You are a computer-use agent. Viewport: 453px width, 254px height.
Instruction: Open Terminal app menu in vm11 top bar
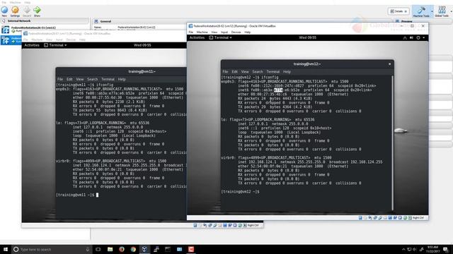55,45
